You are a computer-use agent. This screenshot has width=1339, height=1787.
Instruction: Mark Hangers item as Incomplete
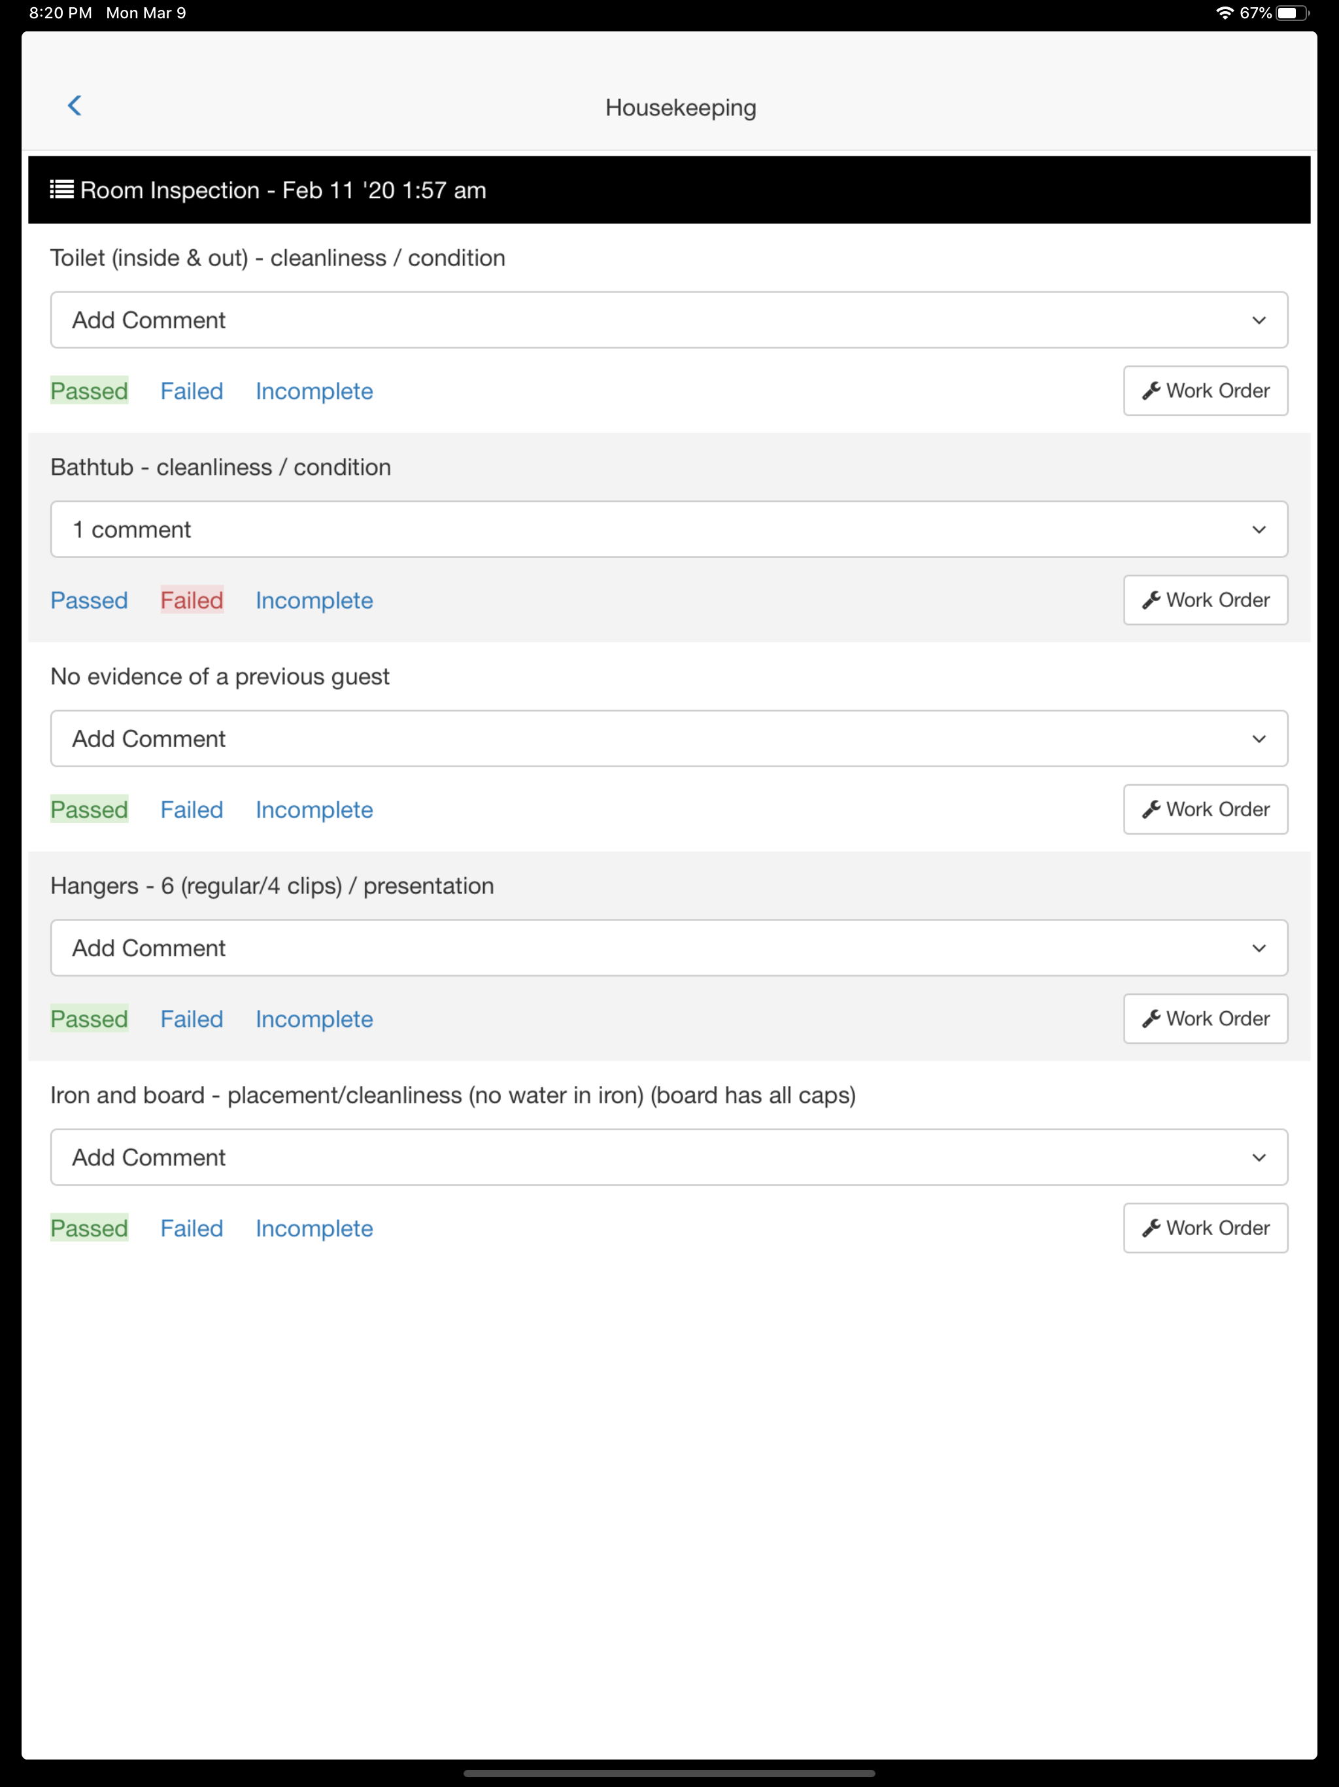coord(314,1018)
